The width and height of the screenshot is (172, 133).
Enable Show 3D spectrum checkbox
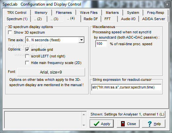pos(10,32)
